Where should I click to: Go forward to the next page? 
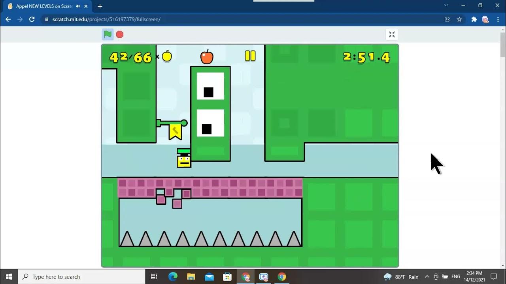(20, 19)
